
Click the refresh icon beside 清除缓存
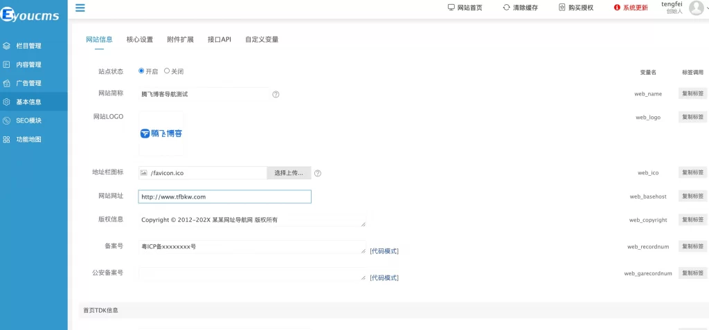pyautogui.click(x=506, y=7)
